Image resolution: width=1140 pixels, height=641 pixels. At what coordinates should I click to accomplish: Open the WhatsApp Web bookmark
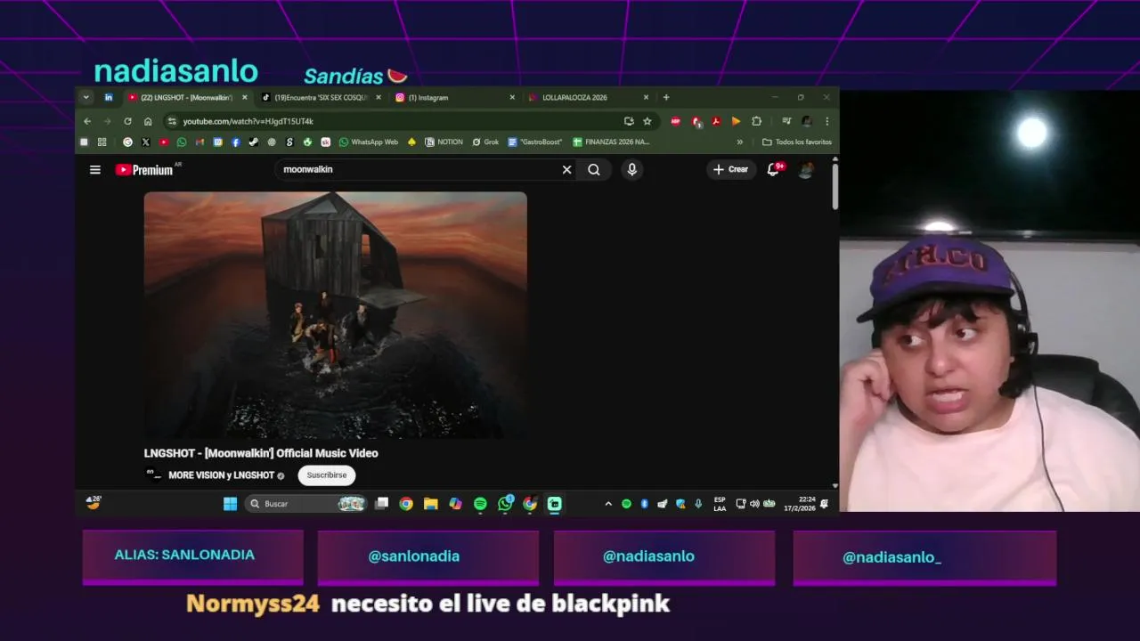(369, 142)
